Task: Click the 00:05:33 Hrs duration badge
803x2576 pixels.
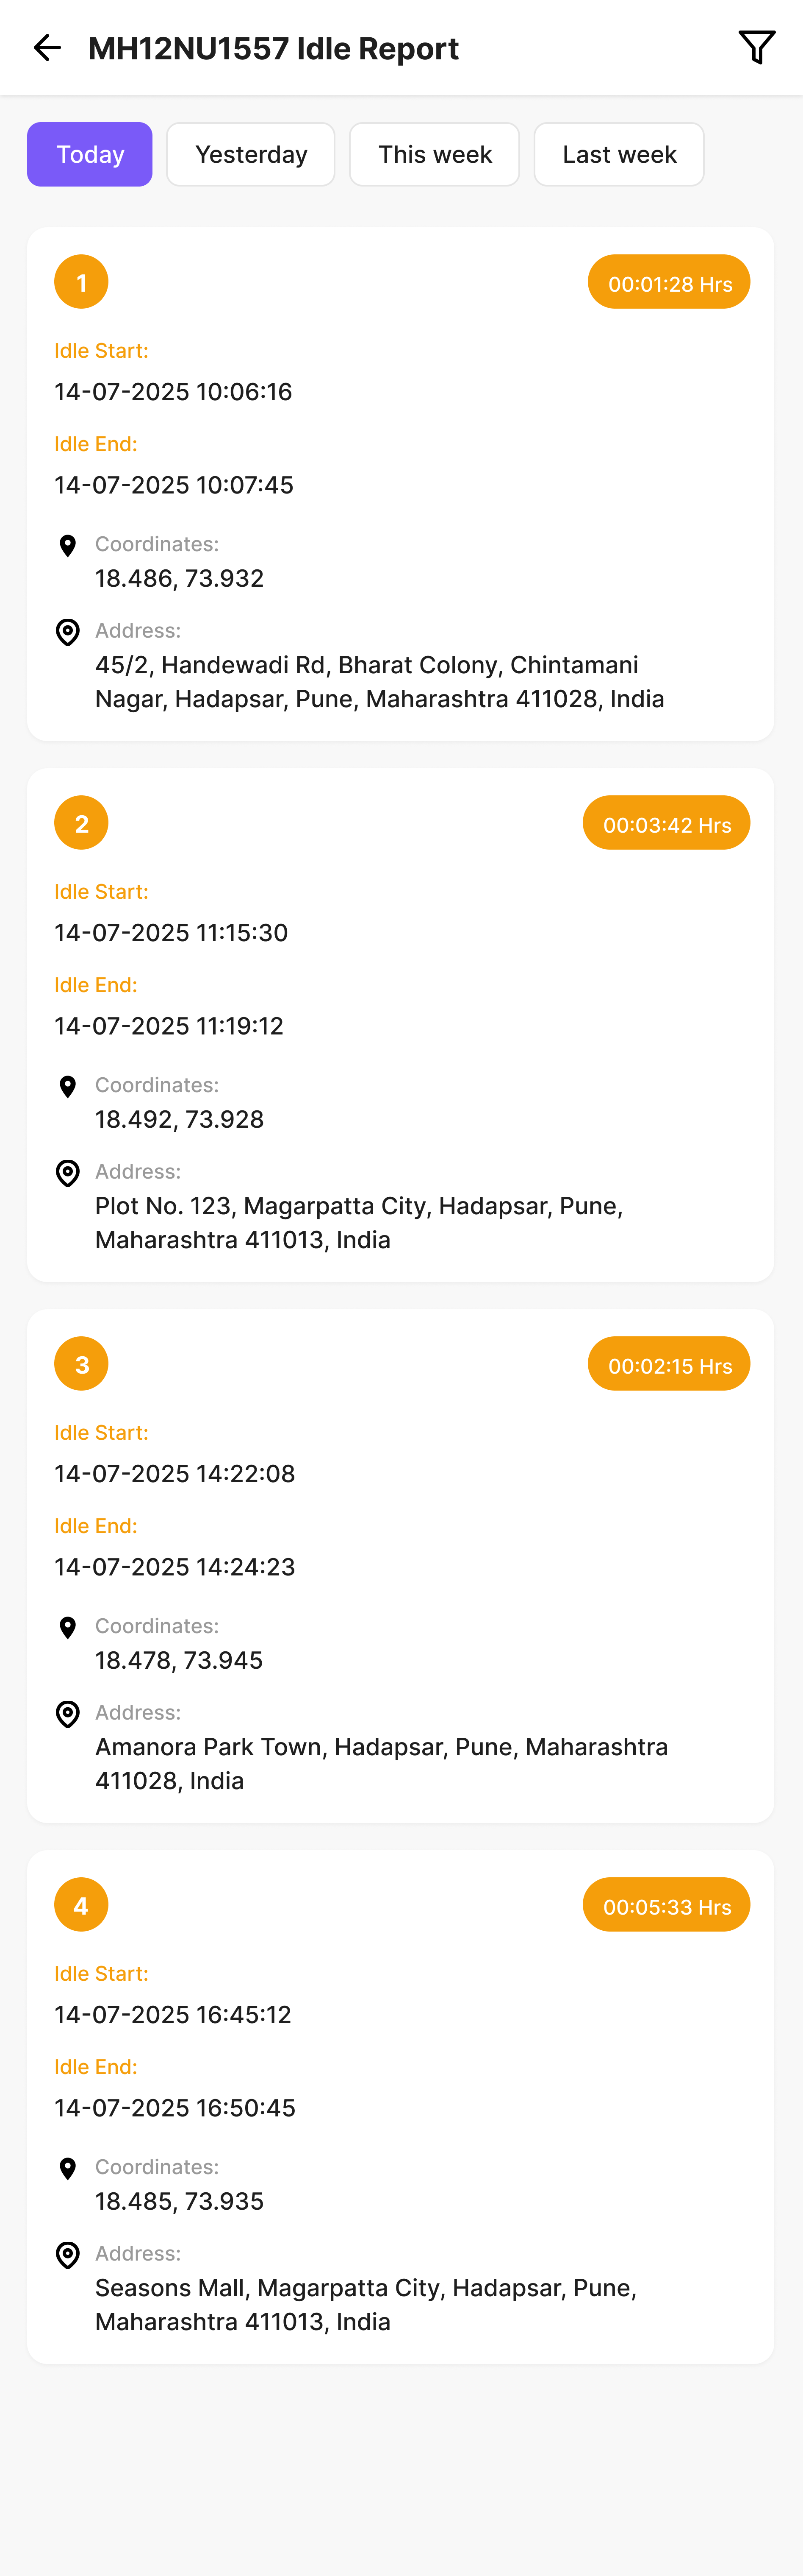Action: 666,1905
